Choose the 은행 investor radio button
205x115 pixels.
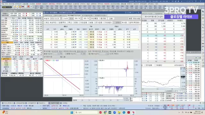[x=73, y=23]
